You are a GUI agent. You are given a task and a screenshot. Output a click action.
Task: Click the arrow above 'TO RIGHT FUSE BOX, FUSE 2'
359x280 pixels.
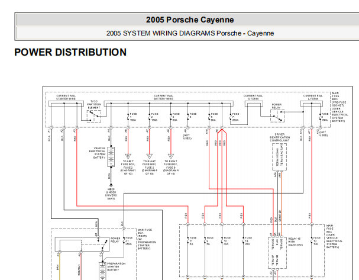point(149,156)
